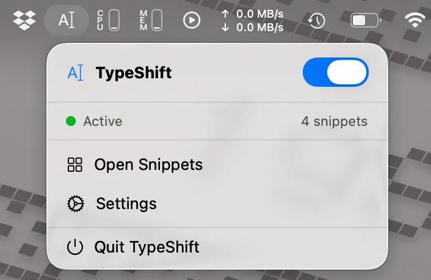
Task: Click the play circle menu bar icon
Action: tap(192, 20)
